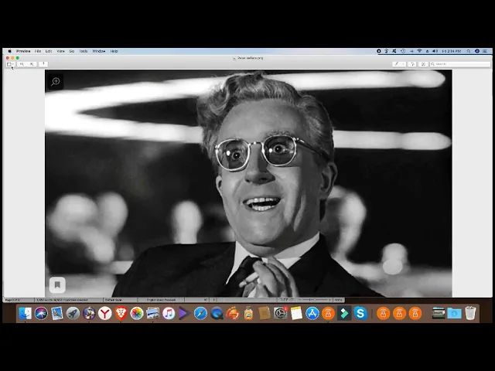Open QuickTime Player in the Dock
The image size is (495, 371).
(x=217, y=313)
